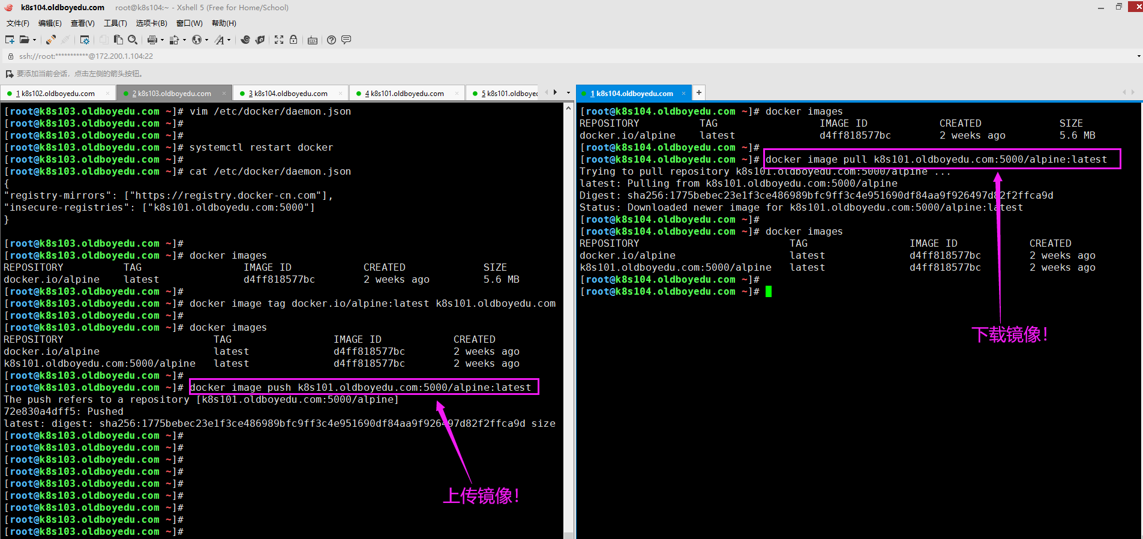
Task: Click the keyboard icon in toolbar
Action: point(313,40)
